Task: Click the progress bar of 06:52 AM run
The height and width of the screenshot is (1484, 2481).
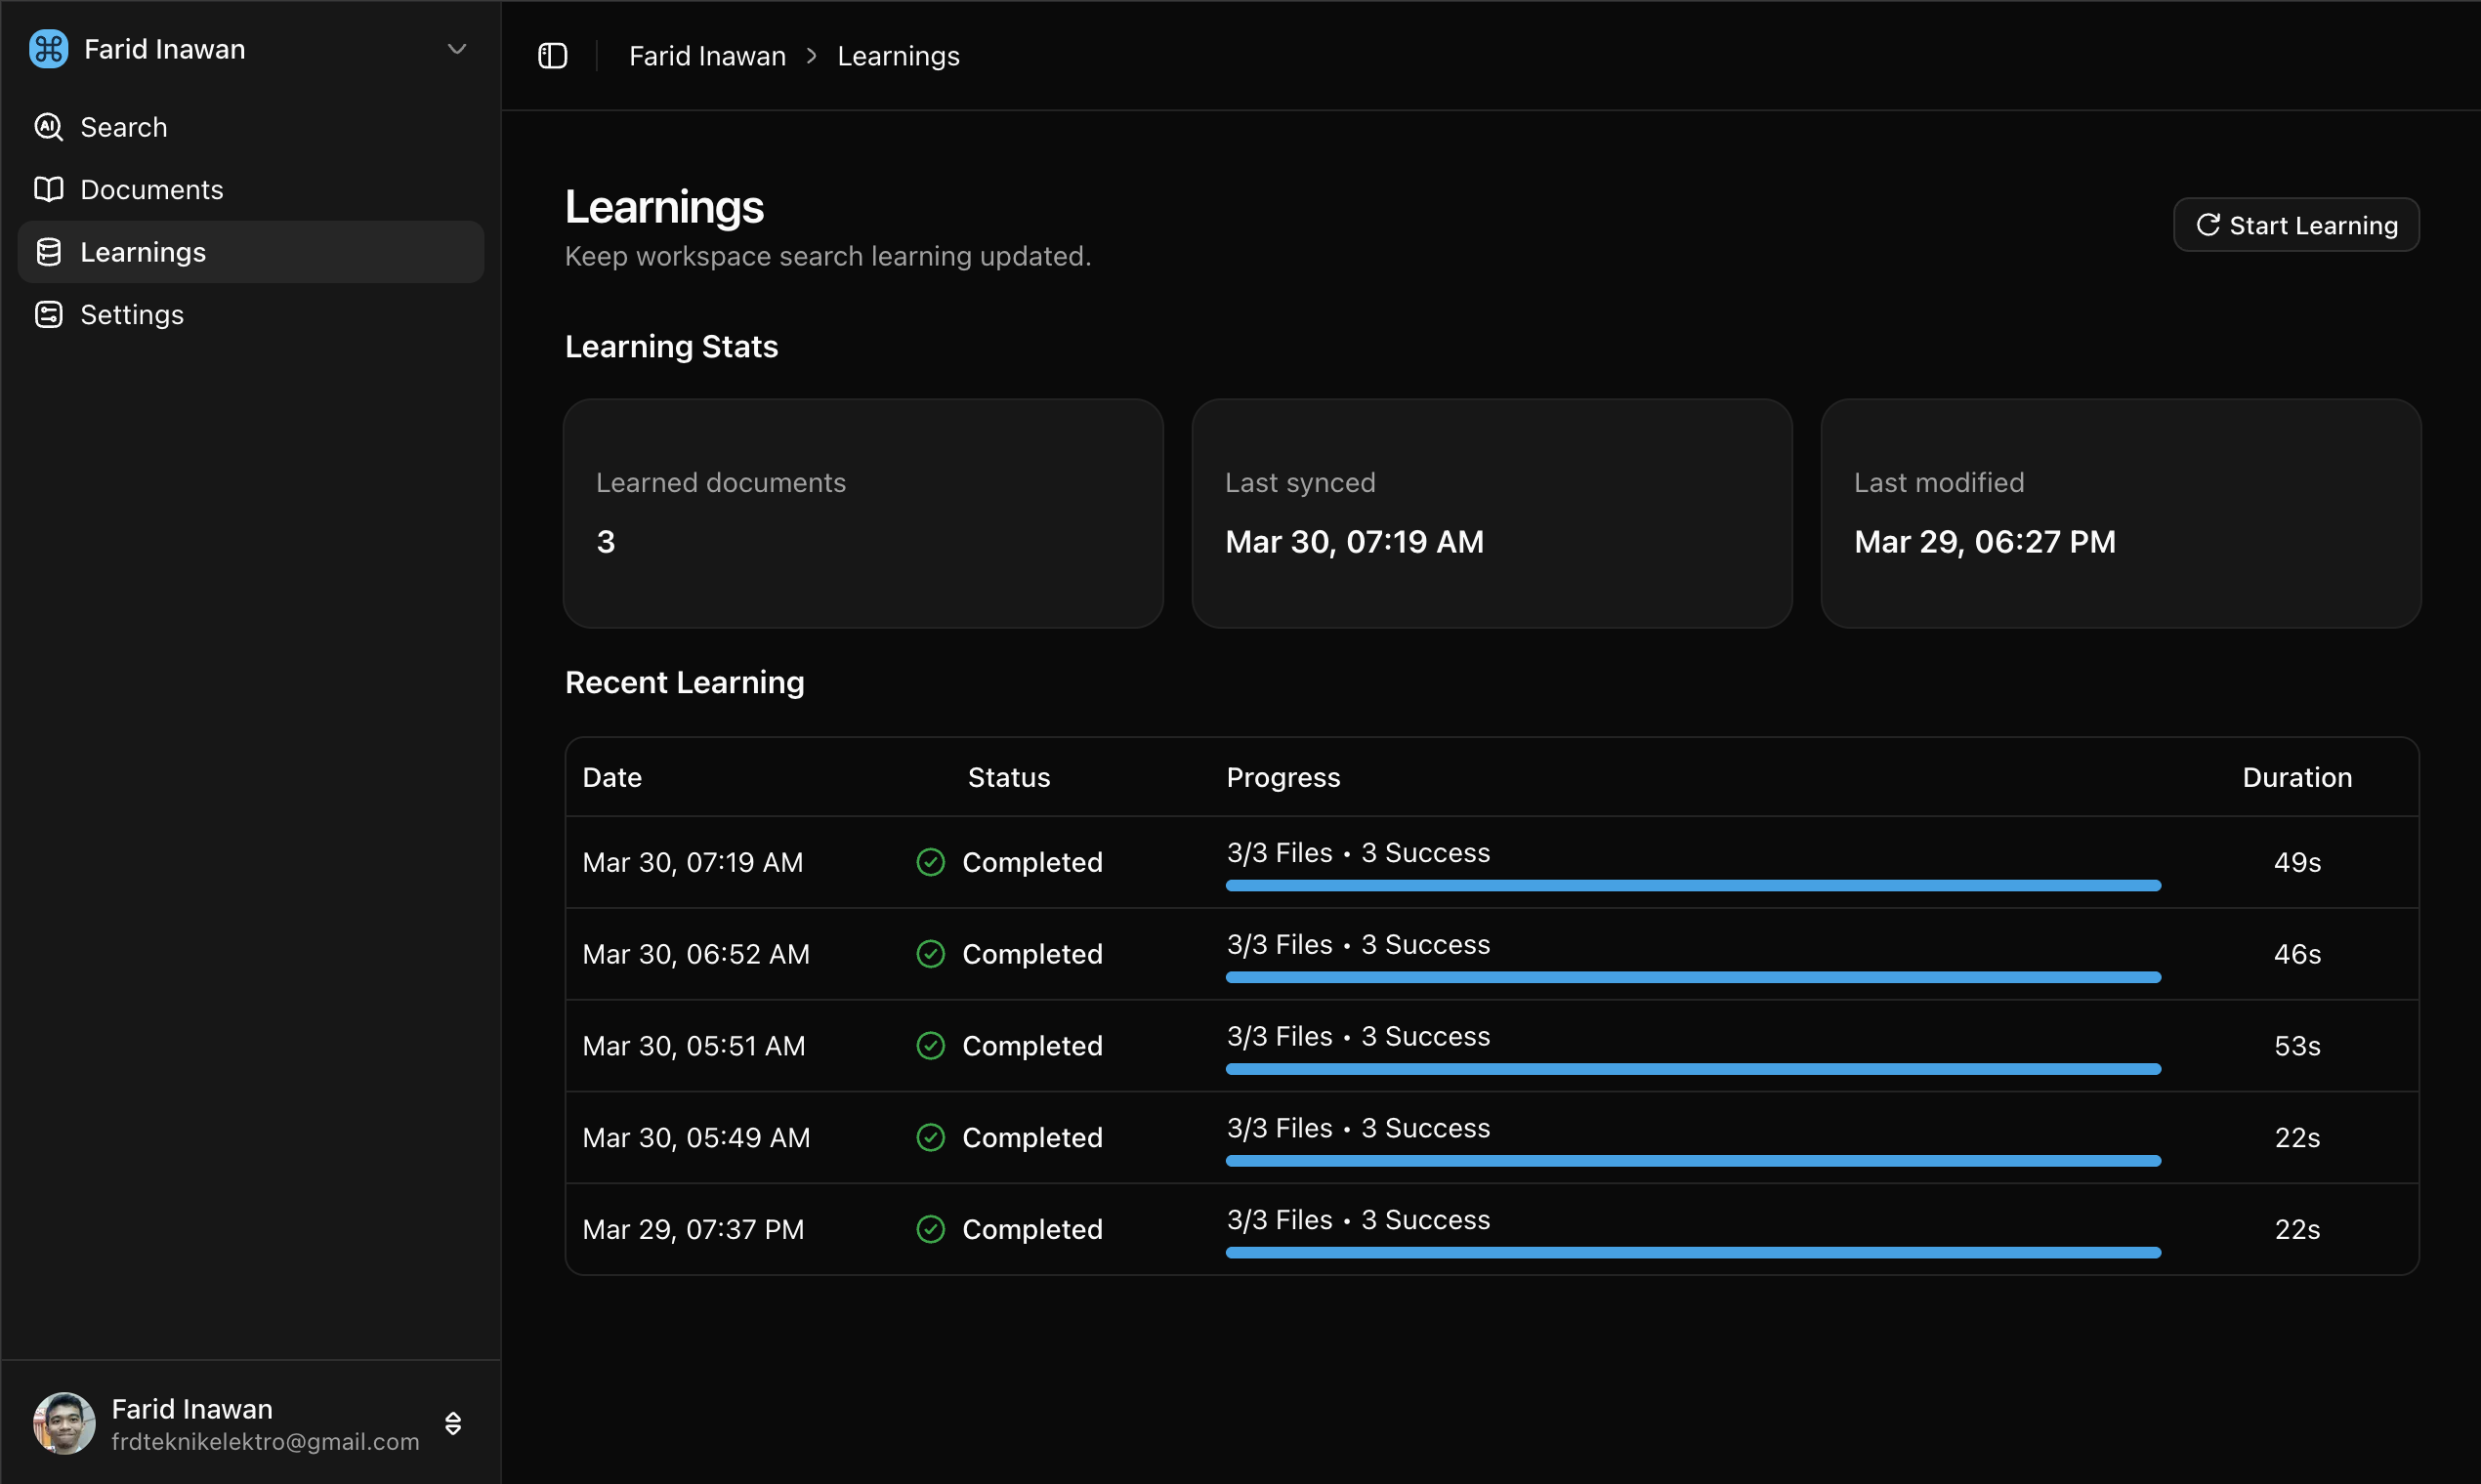Action: pyautogui.click(x=1693, y=977)
